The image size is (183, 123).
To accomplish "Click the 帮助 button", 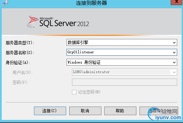I will point(120,111).
